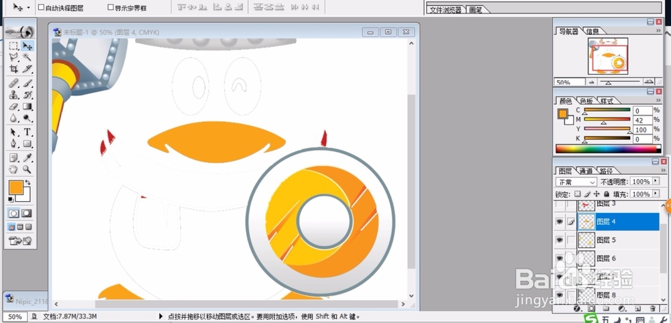Select the Brush tool
The height and width of the screenshot is (323, 671).
pos(27,83)
